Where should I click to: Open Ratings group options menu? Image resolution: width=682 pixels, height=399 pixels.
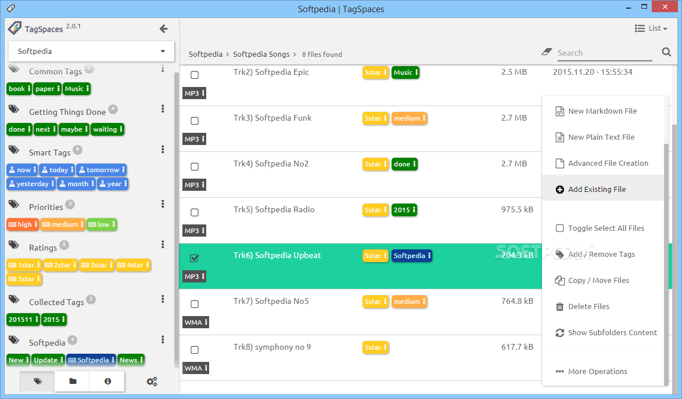(x=163, y=244)
